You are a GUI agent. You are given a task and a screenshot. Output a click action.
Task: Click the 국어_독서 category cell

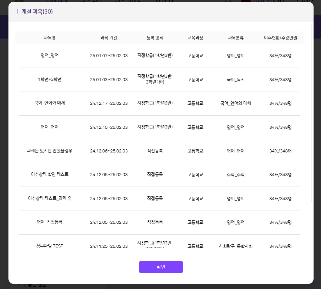(236, 80)
